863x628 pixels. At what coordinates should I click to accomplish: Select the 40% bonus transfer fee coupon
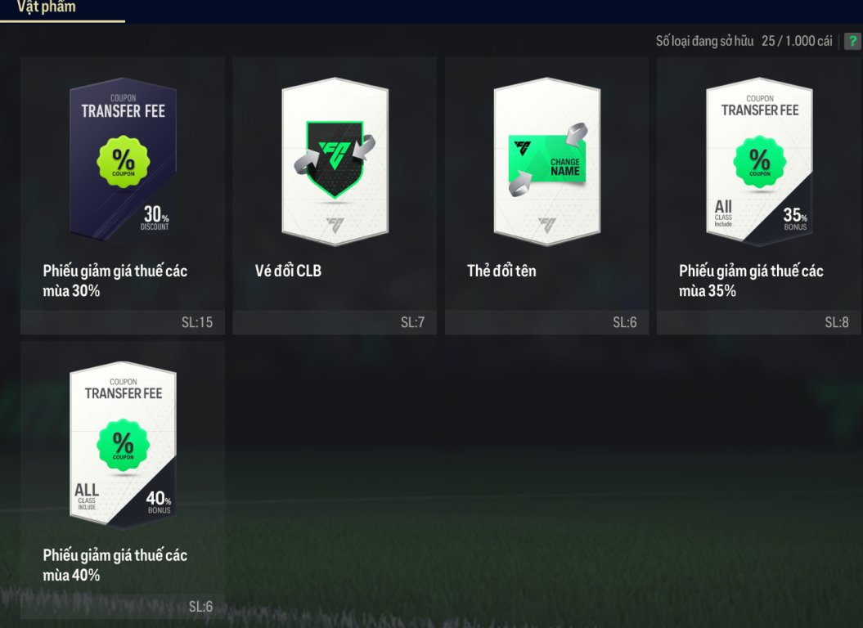(x=124, y=445)
